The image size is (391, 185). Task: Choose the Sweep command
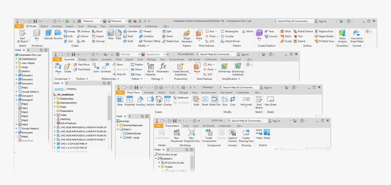pyautogui.click(x=69, y=32)
